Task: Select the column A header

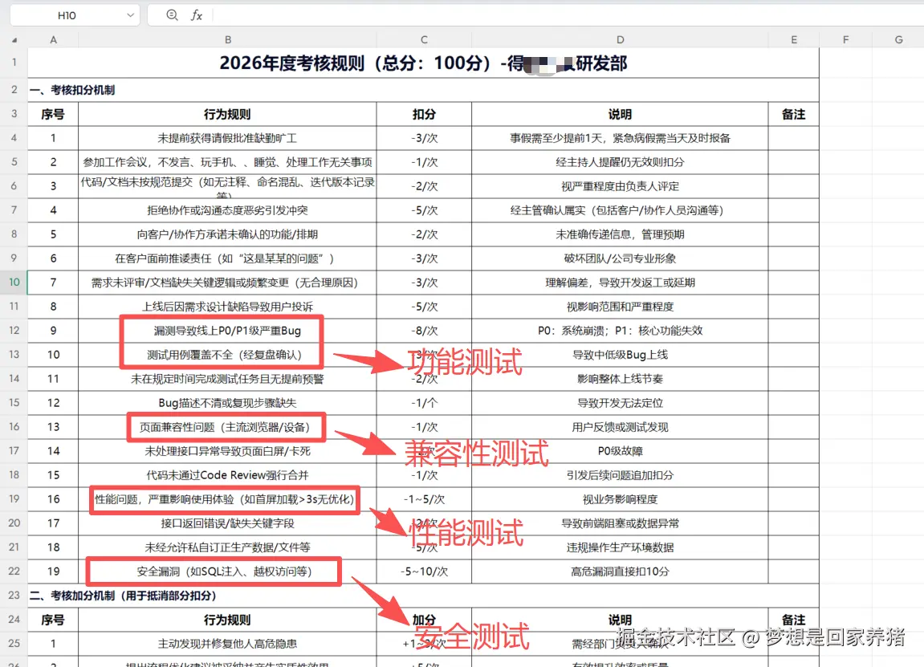Action: pos(53,39)
